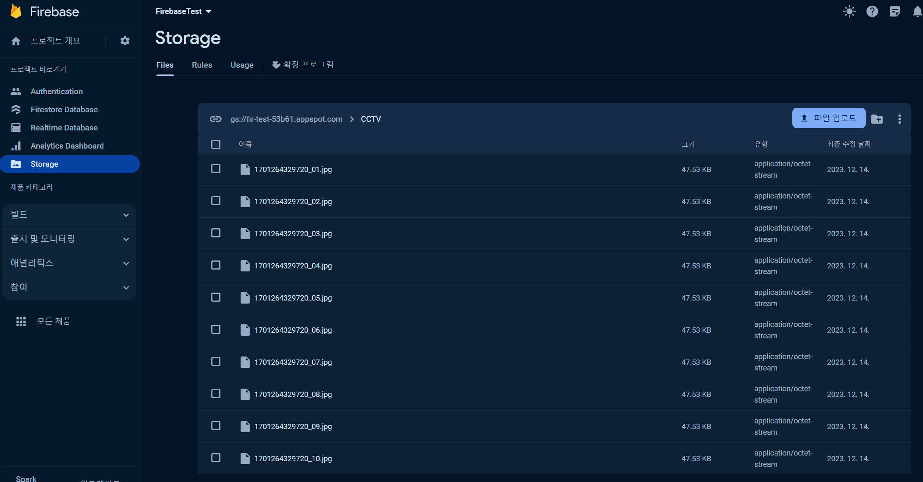923x482 pixels.
Task: Expand the 빌드 category section
Action: (x=69, y=215)
